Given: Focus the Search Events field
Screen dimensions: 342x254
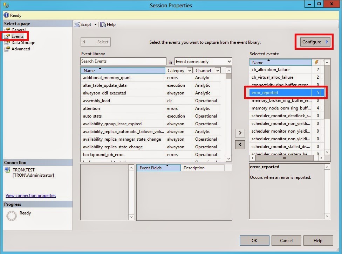Looking at the screenshot, I should (x=123, y=61).
